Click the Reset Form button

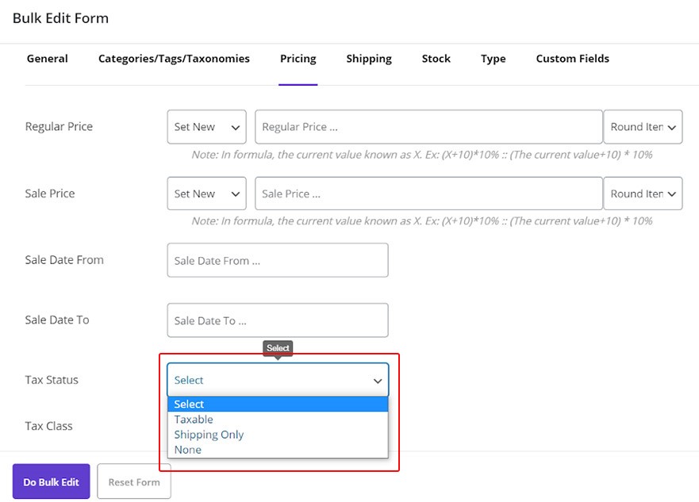click(134, 482)
